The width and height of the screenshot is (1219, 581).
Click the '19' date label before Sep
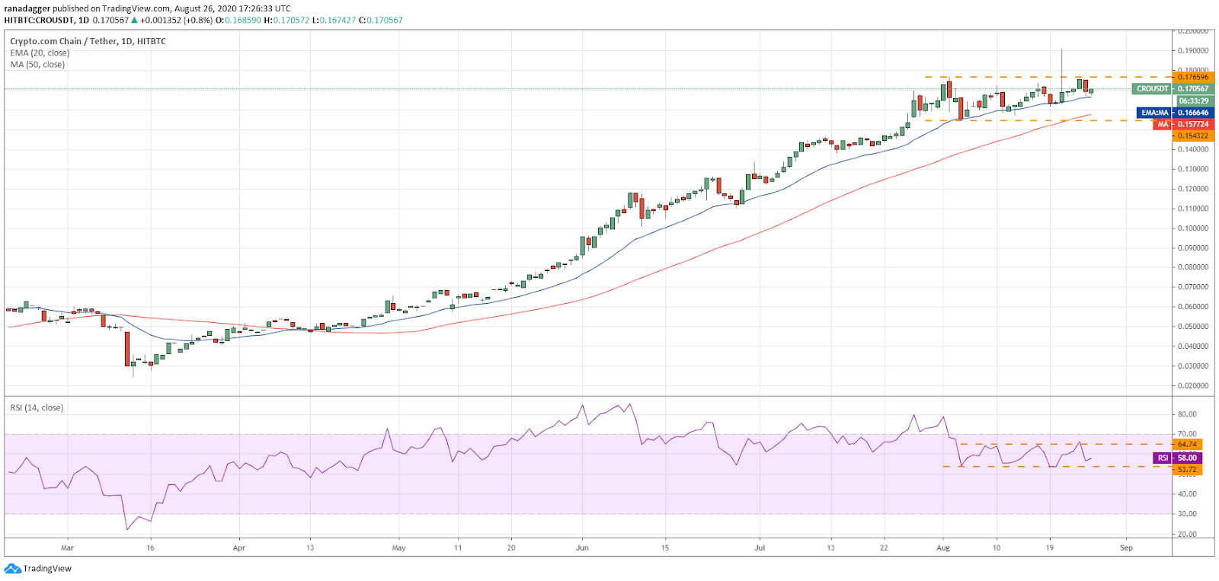(1050, 548)
